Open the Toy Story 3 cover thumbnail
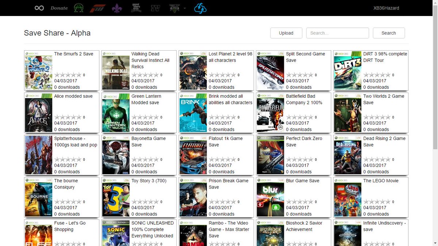This screenshot has width=438, height=246. [116, 198]
